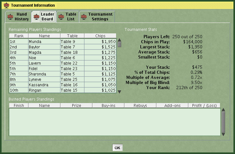Click scroll up arrow in Busted Players list

(223, 110)
